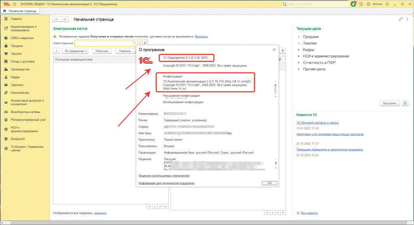
Task: Open the main hamburger menu in title bar
Action: tap(14, 4)
